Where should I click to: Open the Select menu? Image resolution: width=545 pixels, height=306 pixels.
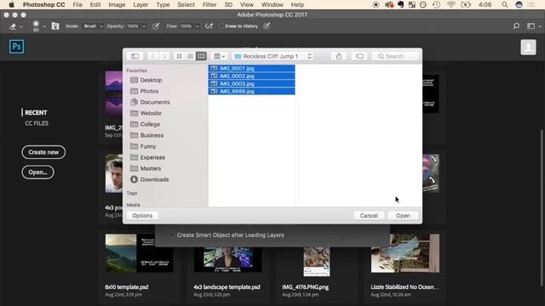(186, 5)
